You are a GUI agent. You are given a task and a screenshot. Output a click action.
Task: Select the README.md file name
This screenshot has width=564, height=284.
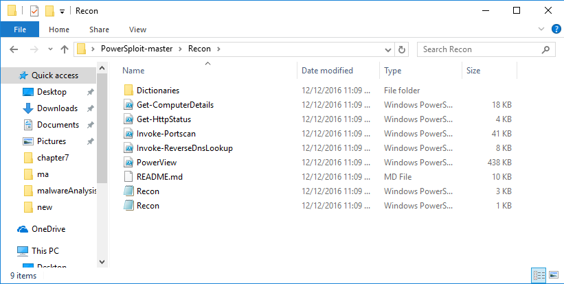coord(159,177)
